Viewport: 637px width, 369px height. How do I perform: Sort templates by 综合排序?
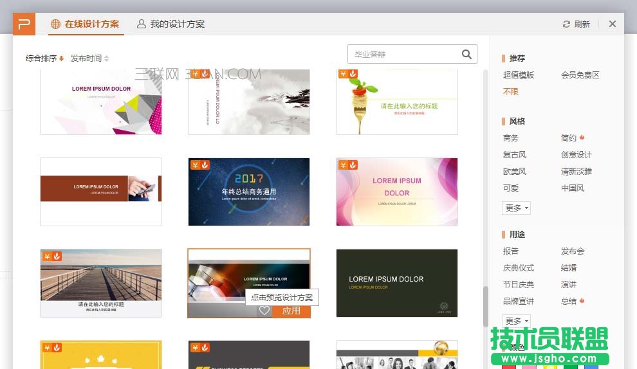point(44,58)
